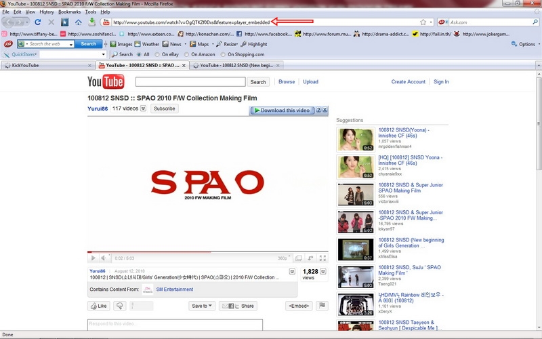This screenshot has height=339, width=542.
Task: Click the Share button
Action: (x=238, y=306)
